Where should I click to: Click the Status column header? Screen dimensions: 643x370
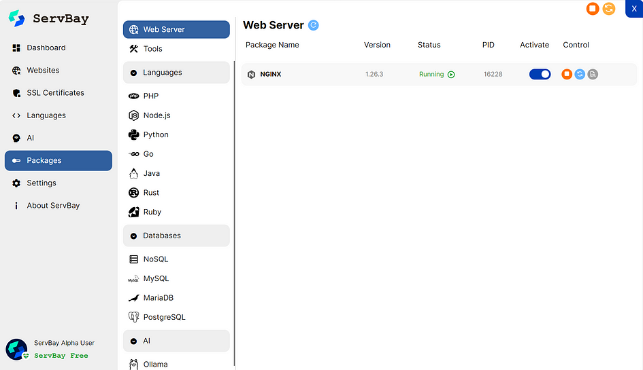coord(429,45)
